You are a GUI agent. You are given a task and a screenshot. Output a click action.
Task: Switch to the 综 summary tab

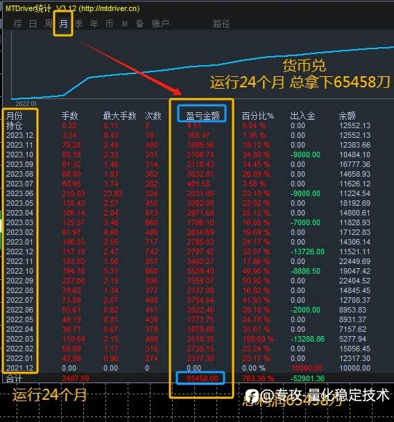pyautogui.click(x=18, y=24)
